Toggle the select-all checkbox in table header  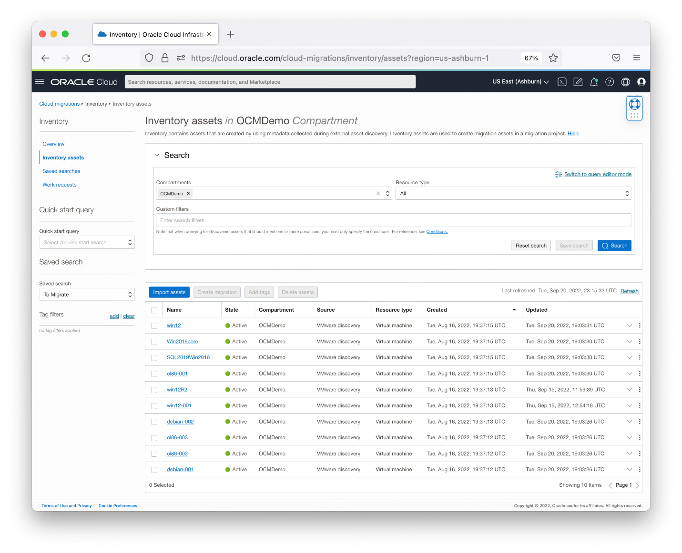coord(154,310)
